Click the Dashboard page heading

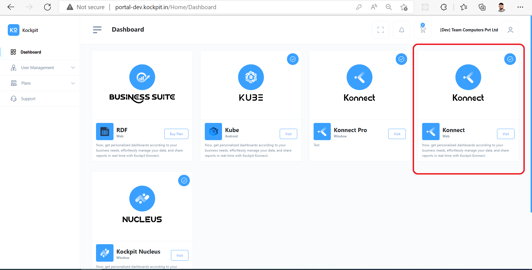pos(128,29)
